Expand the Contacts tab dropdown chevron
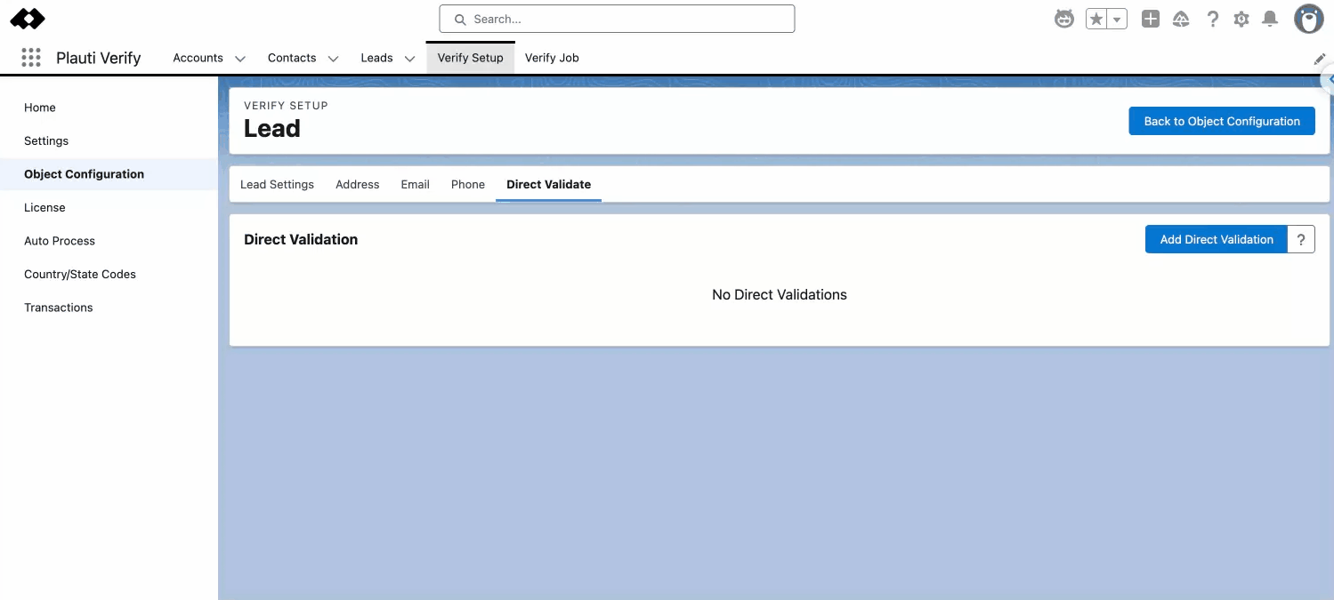1334x600 pixels. pos(333,59)
